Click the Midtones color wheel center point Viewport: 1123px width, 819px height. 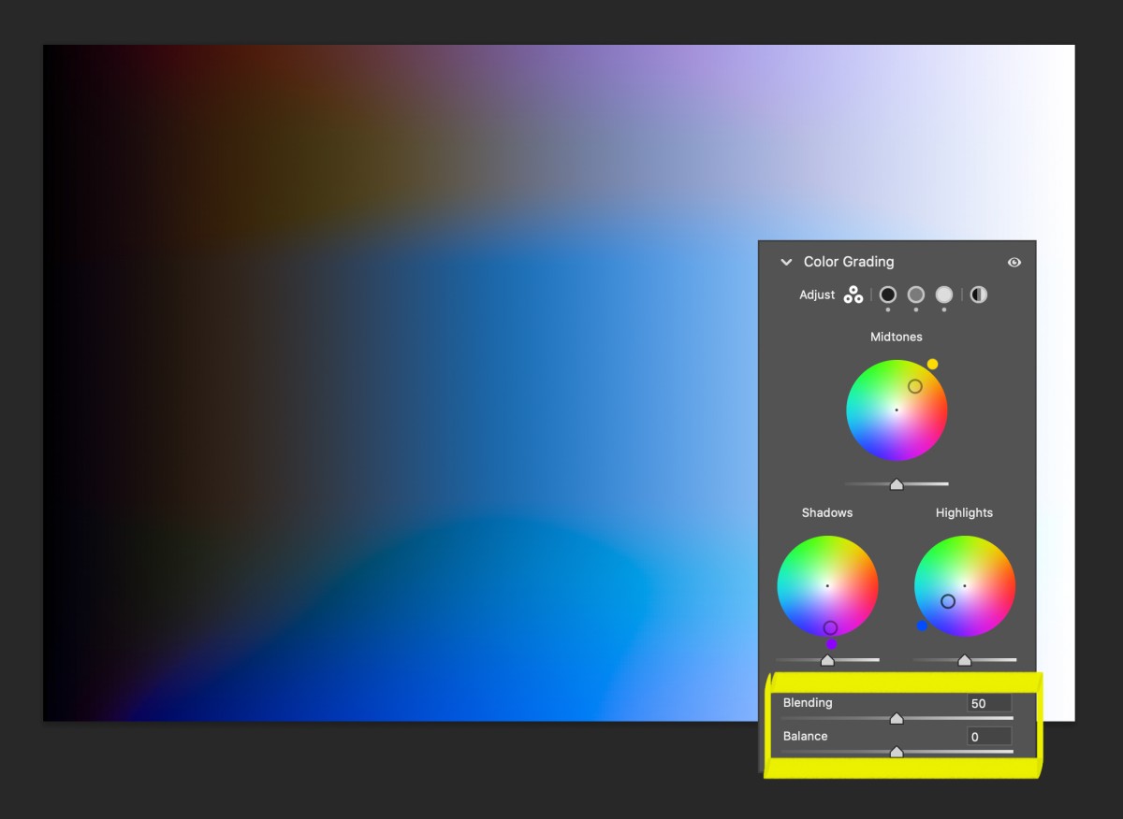click(896, 409)
